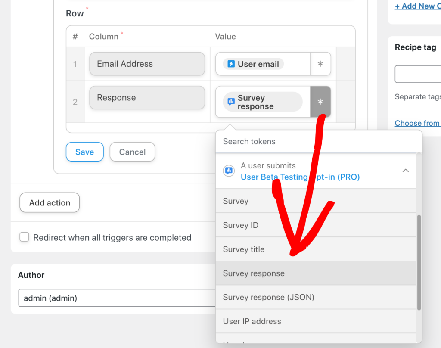Click the lightning icon on the User email token
The height and width of the screenshot is (348, 441).
[x=231, y=63]
